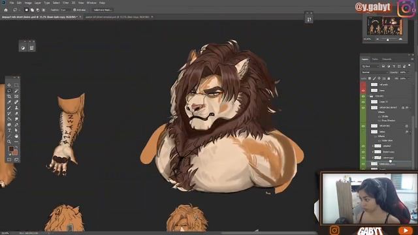Open the Lasso tool preset picker
418x235 pixels.
pos(16,10)
